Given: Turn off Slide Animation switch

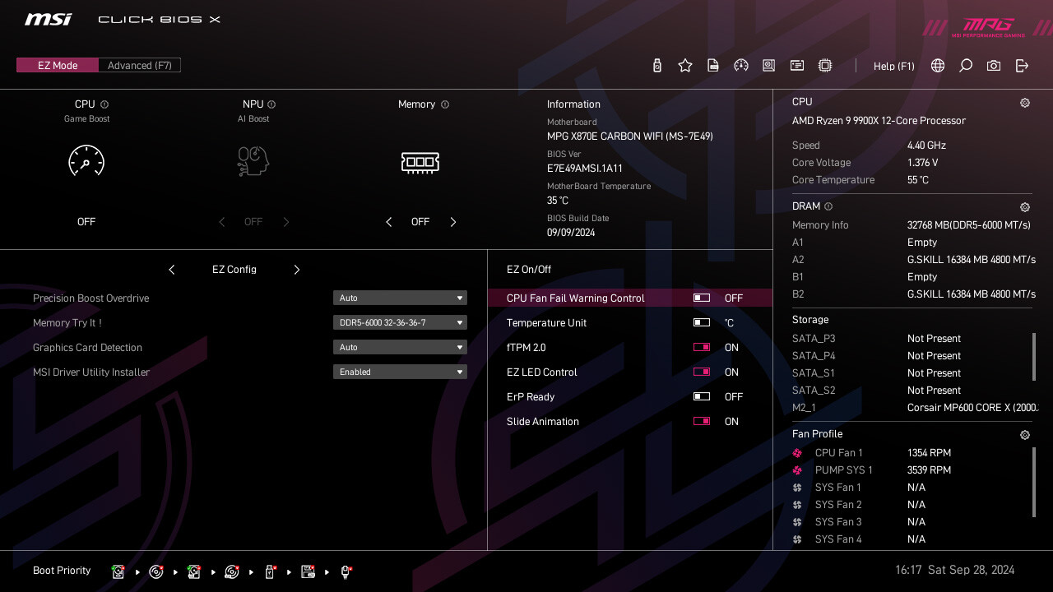Looking at the screenshot, I should point(702,422).
